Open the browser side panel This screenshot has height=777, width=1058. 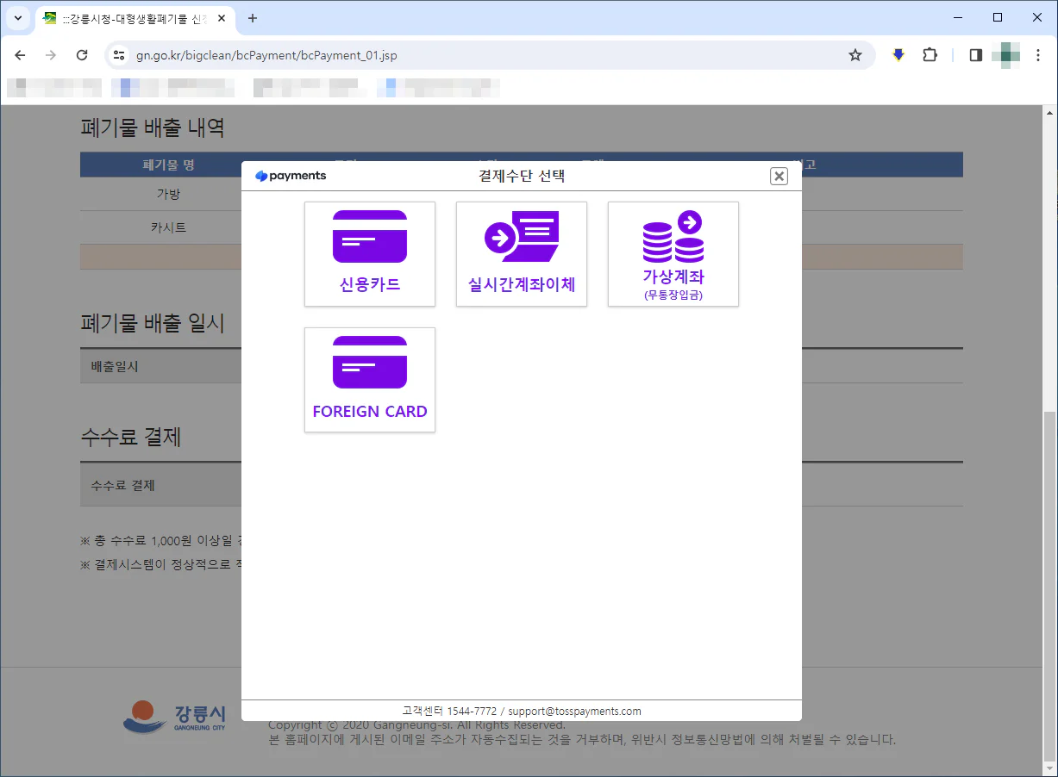[x=976, y=55]
